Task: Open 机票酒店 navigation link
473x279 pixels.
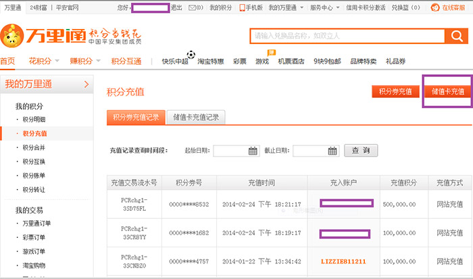Action: [x=291, y=61]
